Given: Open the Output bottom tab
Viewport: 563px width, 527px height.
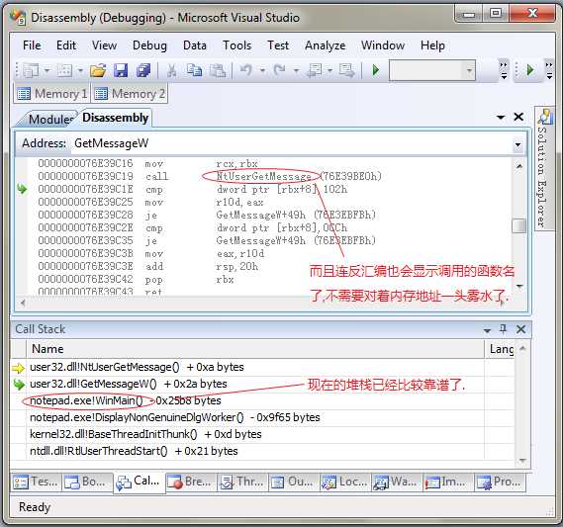Looking at the screenshot, I should [293, 482].
